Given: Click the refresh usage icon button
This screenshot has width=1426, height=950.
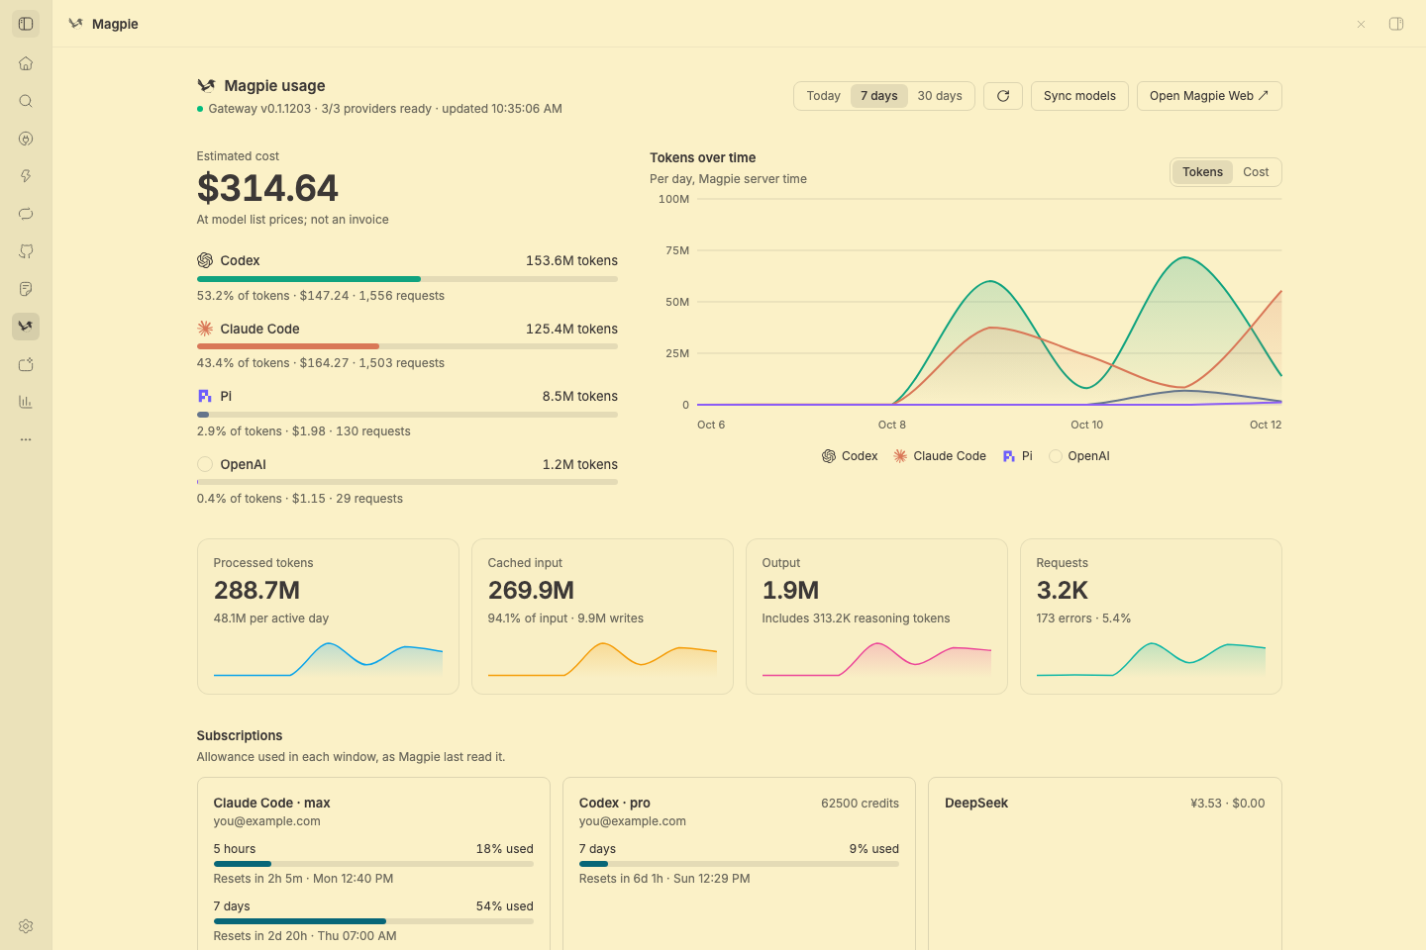Looking at the screenshot, I should click(x=1003, y=96).
